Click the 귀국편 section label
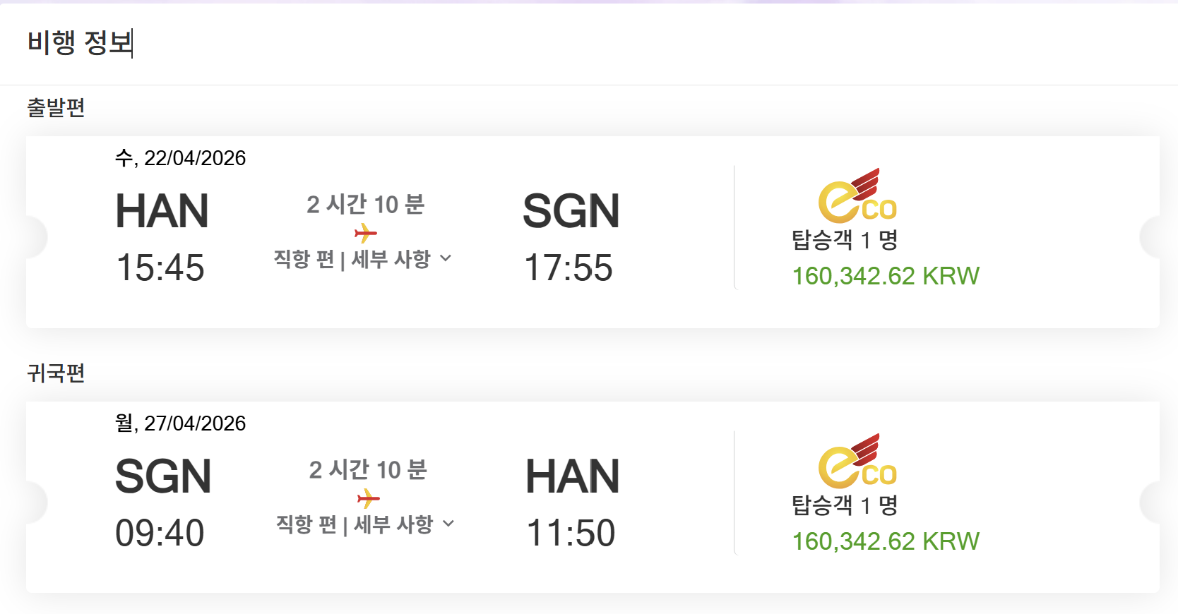The height and width of the screenshot is (614, 1178). pyautogui.click(x=56, y=373)
